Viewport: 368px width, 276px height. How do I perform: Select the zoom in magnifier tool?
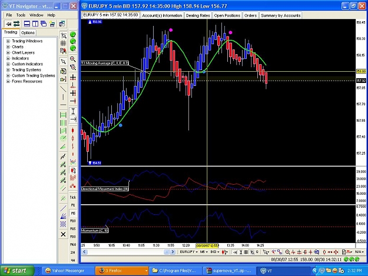pyautogui.click(x=73, y=59)
